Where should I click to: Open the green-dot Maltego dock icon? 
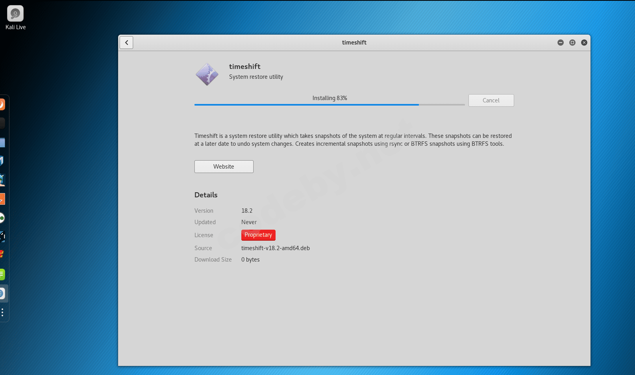(2, 218)
